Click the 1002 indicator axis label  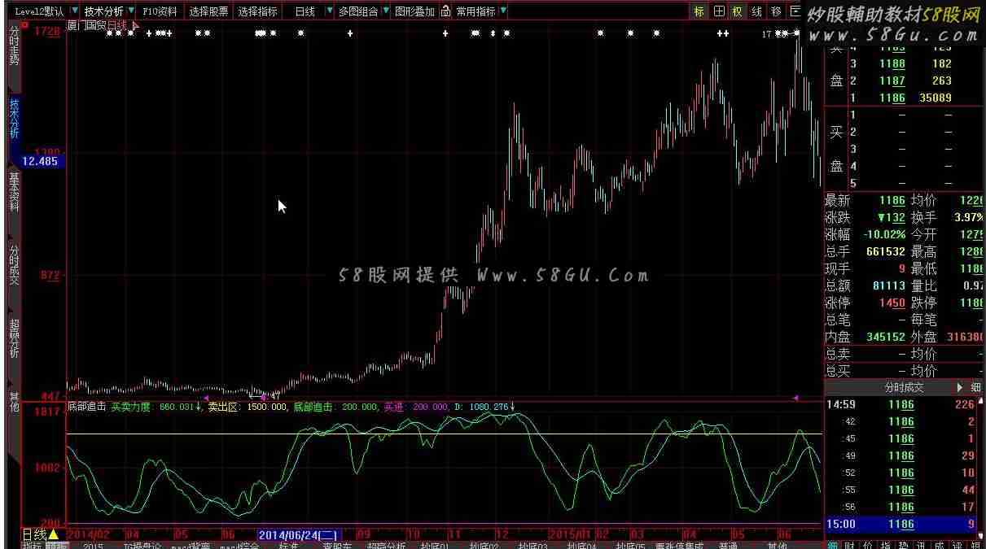[49, 468]
